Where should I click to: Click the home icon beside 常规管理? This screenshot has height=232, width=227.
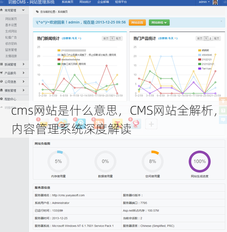pos(1,10)
